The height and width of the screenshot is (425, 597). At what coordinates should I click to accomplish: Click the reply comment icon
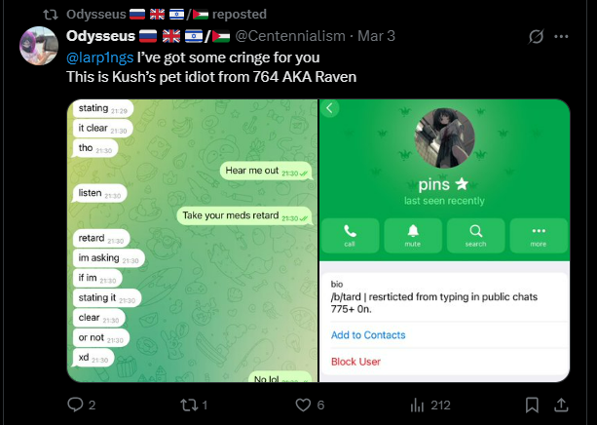coord(75,405)
